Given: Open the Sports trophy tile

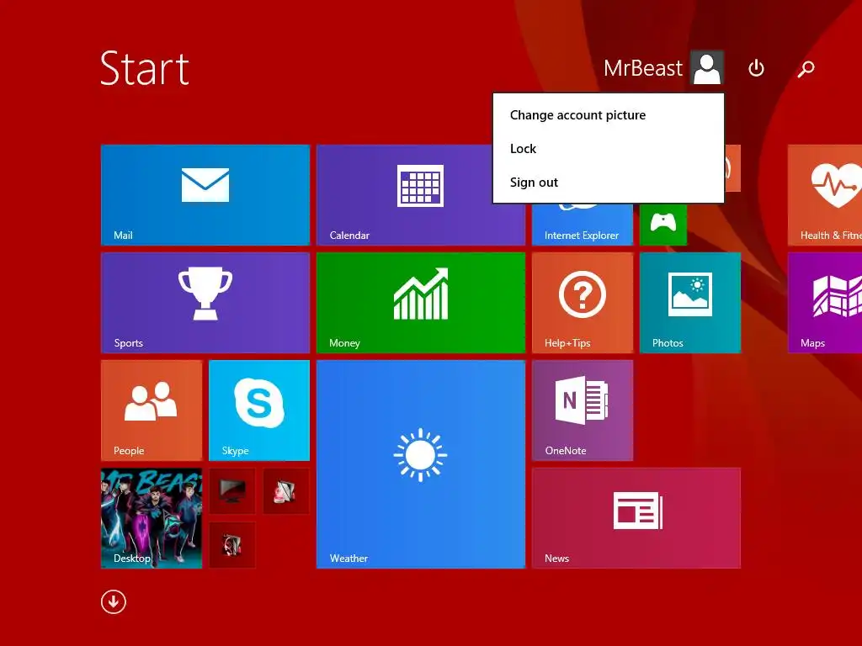Looking at the screenshot, I should pos(205,303).
